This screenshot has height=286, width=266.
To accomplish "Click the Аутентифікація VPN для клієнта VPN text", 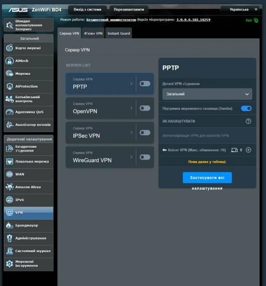I will pos(195,135).
